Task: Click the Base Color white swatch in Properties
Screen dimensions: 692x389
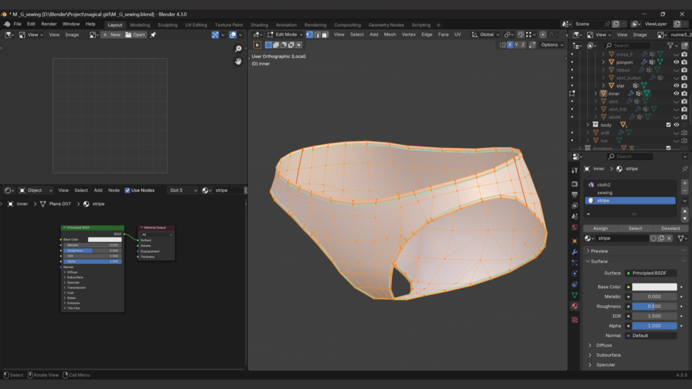Action: pyautogui.click(x=653, y=287)
